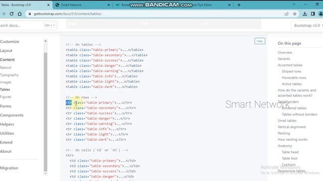Click the sidebar scroll down arrow

tap(45, 173)
